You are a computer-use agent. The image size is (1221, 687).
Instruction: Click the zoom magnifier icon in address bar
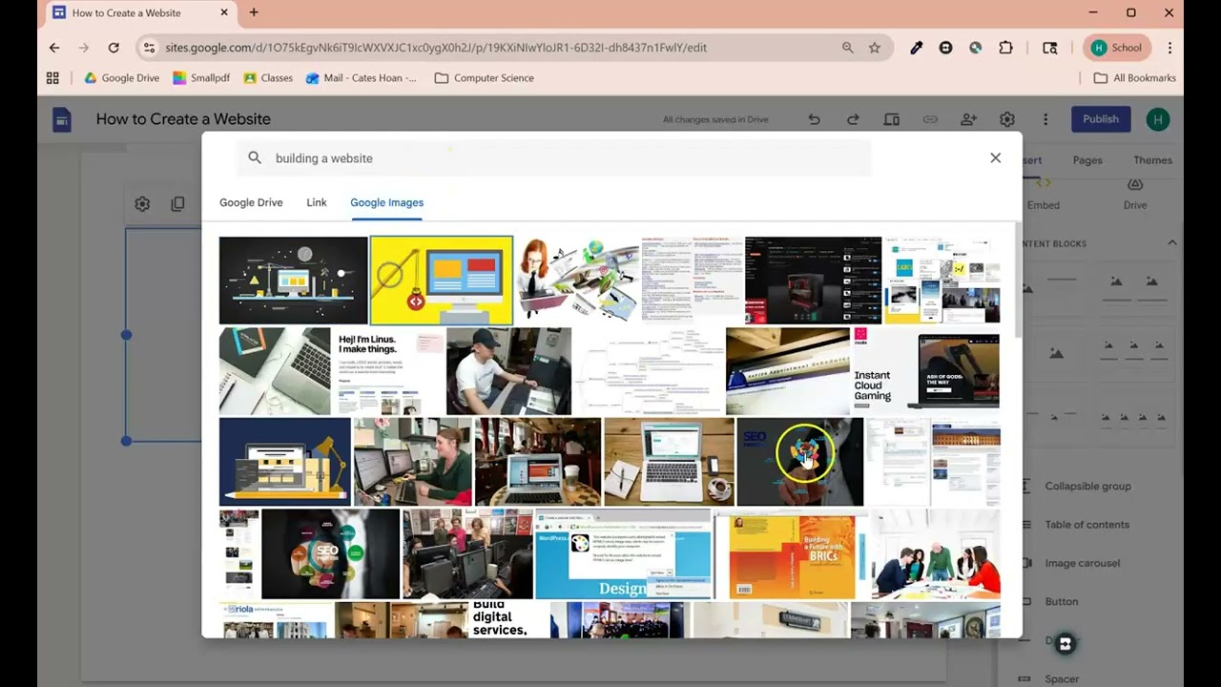(847, 48)
